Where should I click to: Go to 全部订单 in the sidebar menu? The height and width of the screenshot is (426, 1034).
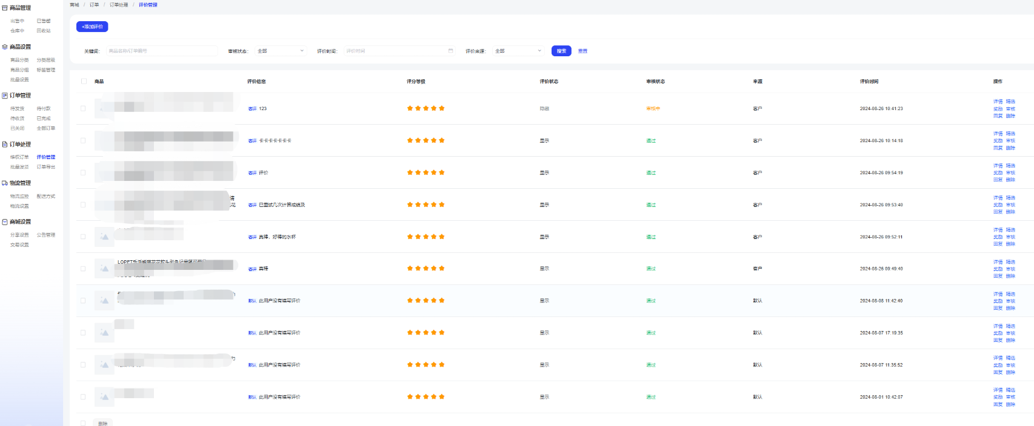46,128
